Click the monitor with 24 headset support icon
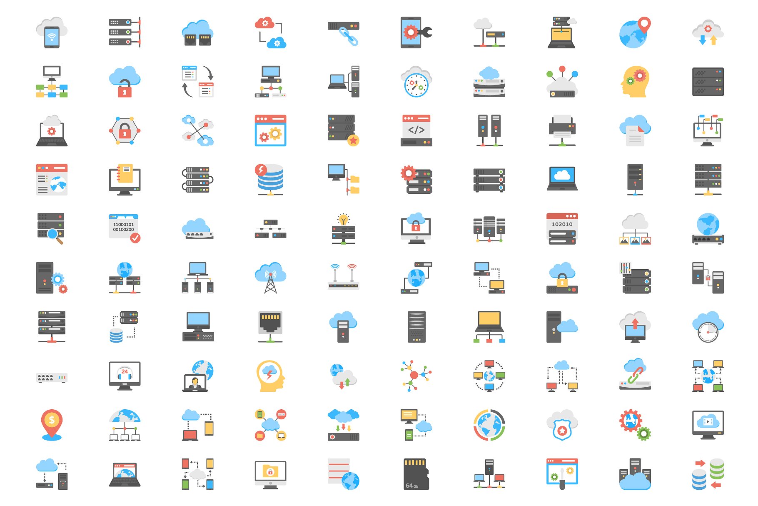 pos(125,376)
